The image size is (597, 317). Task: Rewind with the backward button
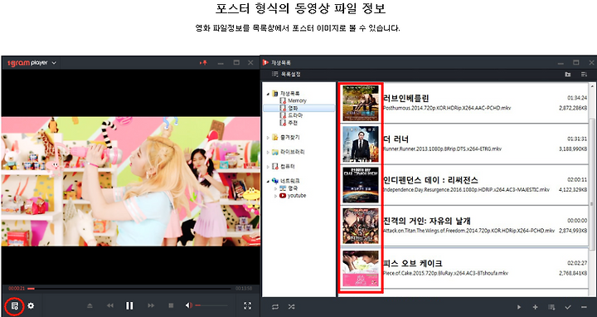click(110, 305)
